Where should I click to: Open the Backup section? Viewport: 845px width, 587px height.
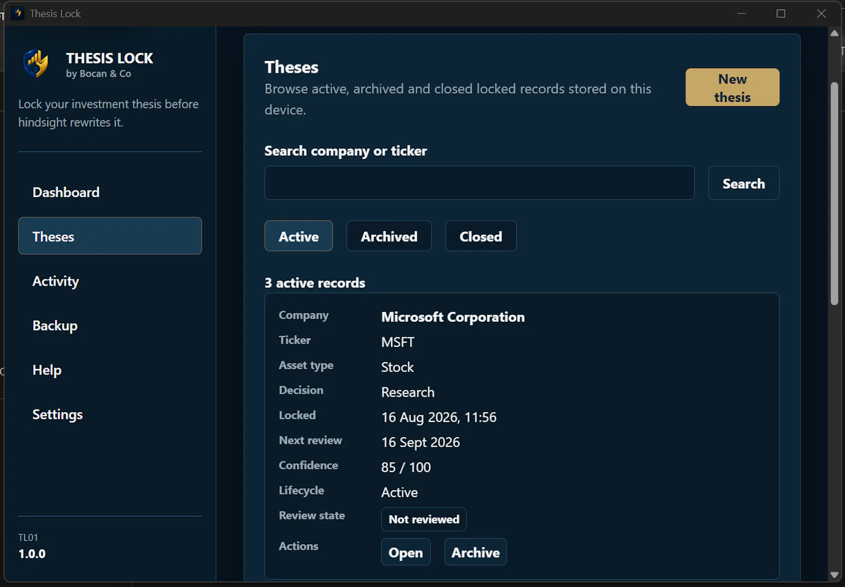(110, 325)
